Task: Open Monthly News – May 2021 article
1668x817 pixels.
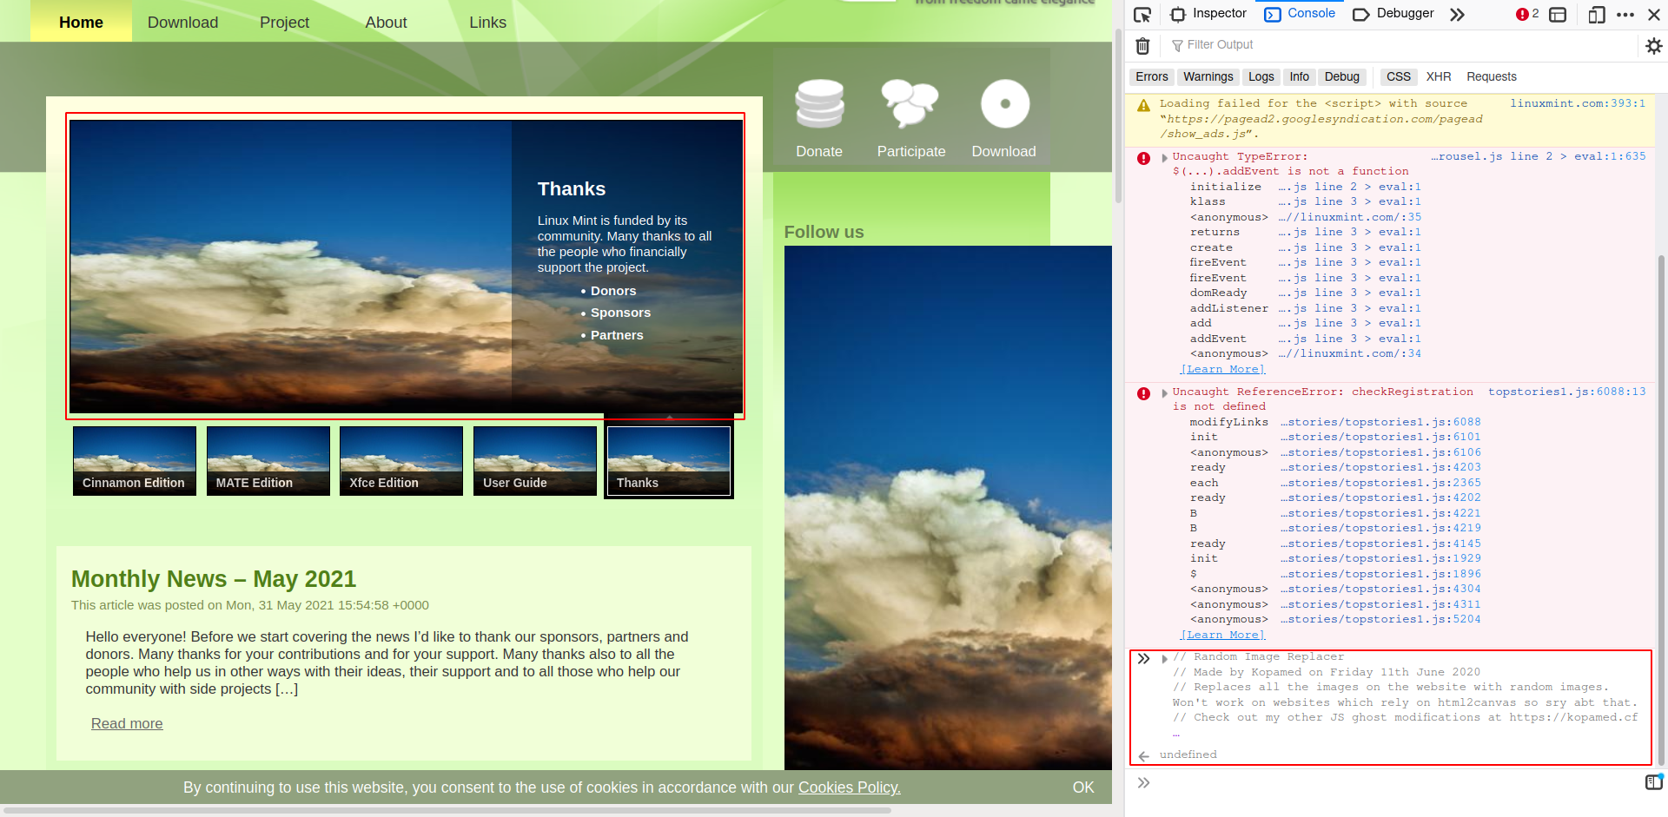Action: [x=214, y=579]
